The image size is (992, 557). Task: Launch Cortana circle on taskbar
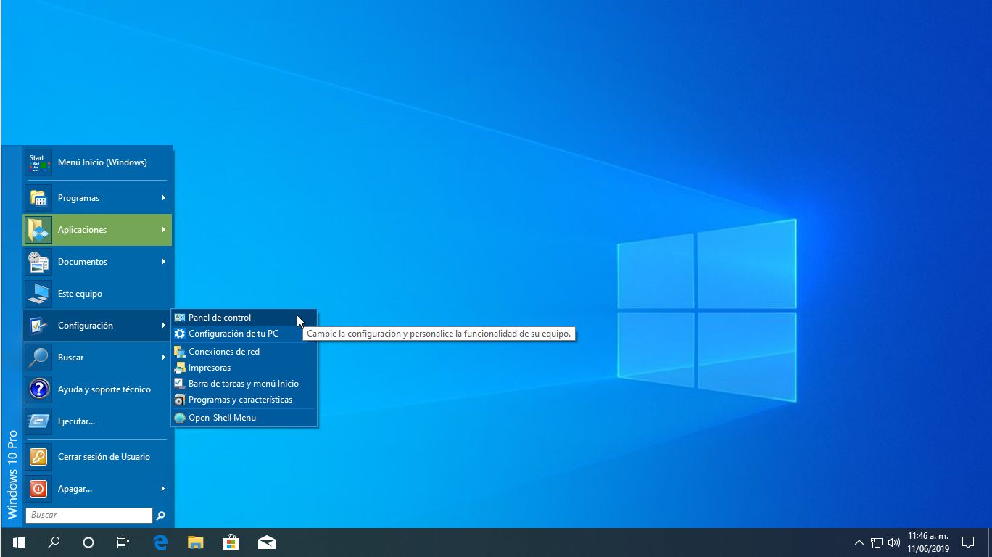pyautogui.click(x=88, y=542)
